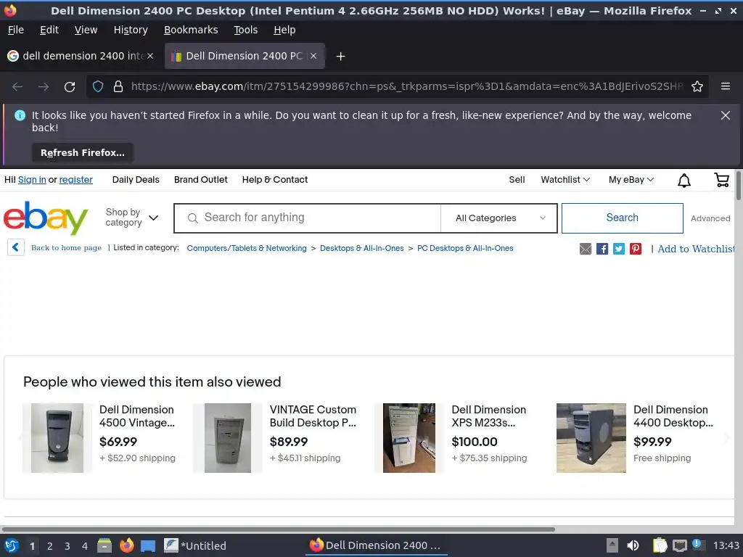This screenshot has height=557, width=743.
Task: Share the listing on Twitter
Action: [x=618, y=249]
